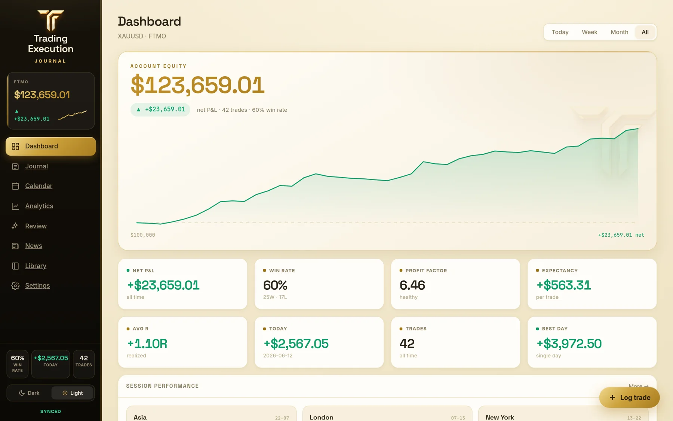The width and height of the screenshot is (673, 421).
Task: Open the Trades 42 card
Action: pos(455,342)
